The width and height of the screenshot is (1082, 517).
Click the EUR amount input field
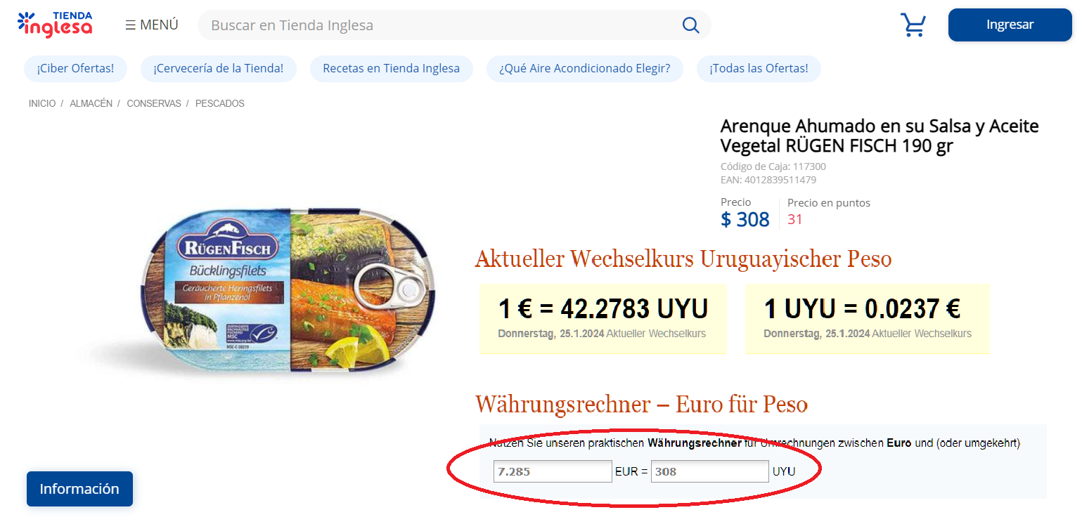pos(553,471)
